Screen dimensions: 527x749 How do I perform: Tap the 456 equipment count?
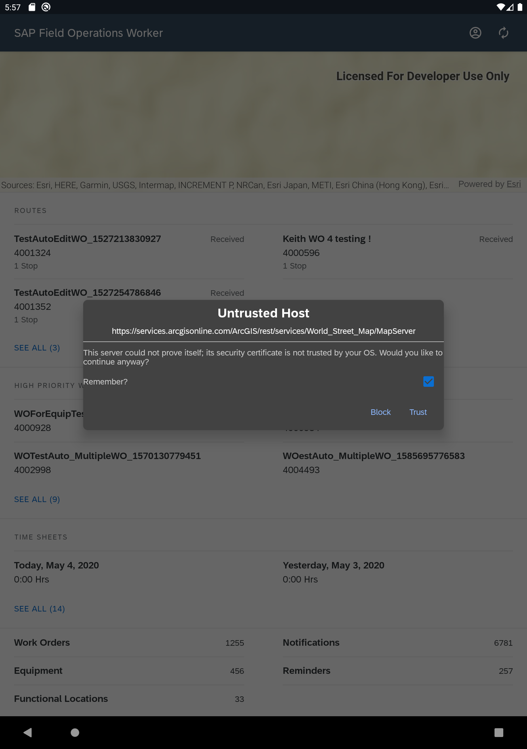pos(237,671)
